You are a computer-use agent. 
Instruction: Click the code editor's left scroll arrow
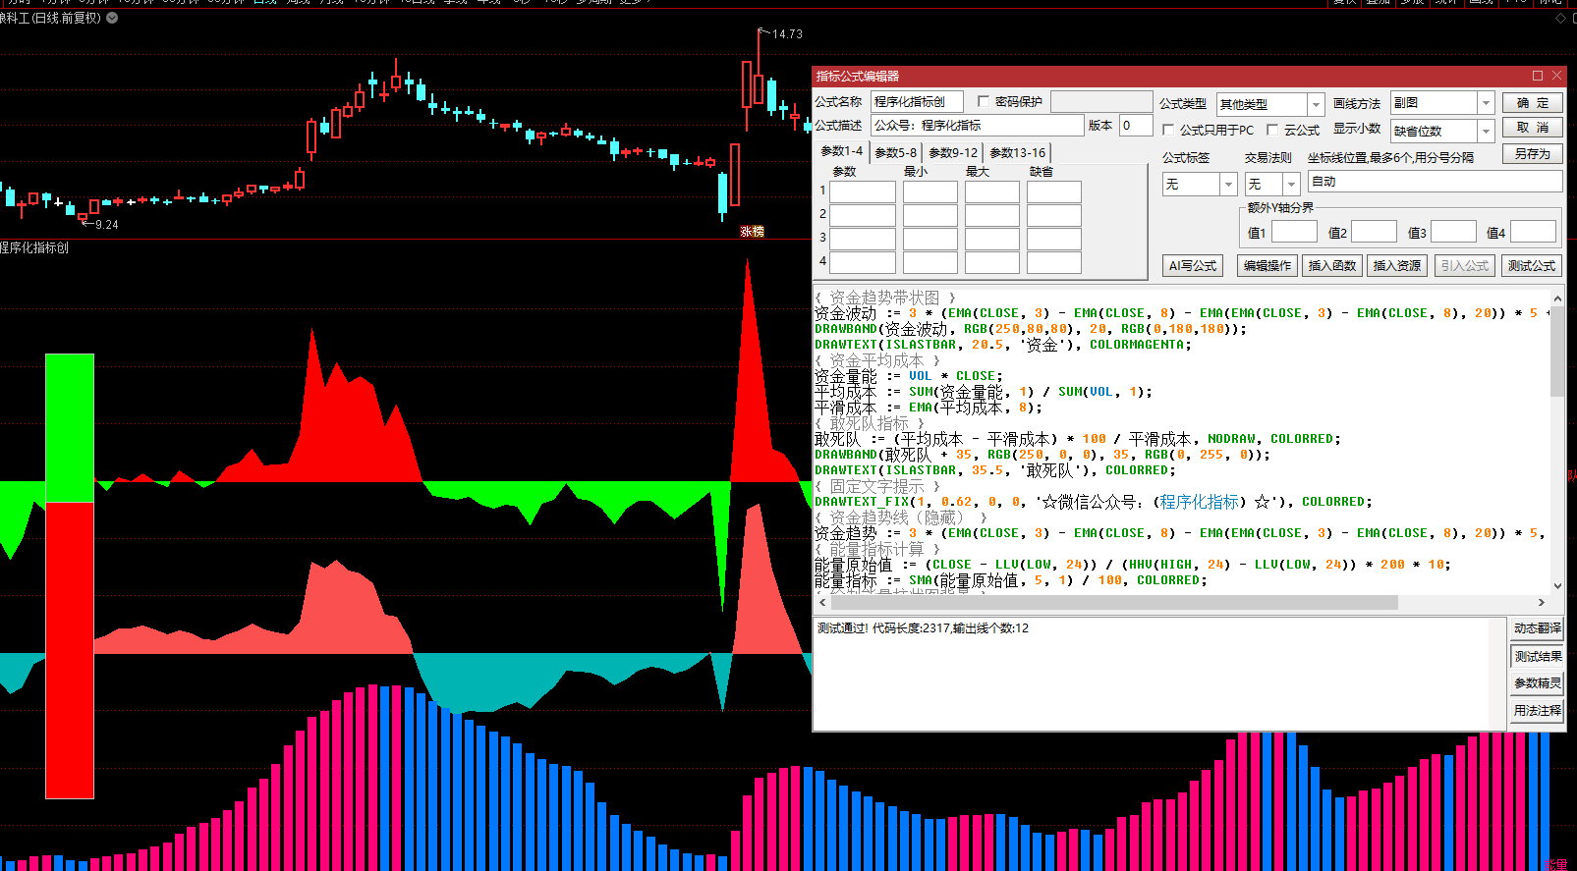click(x=822, y=603)
